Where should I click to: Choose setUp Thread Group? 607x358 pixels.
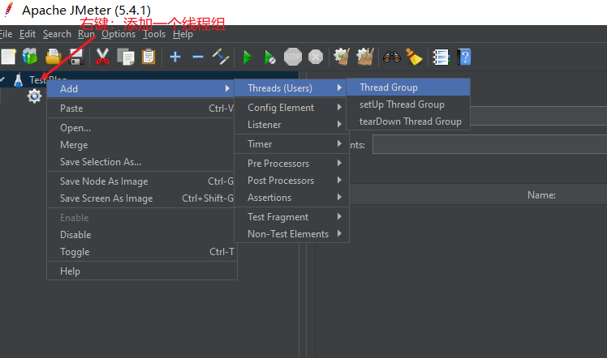tap(408, 104)
